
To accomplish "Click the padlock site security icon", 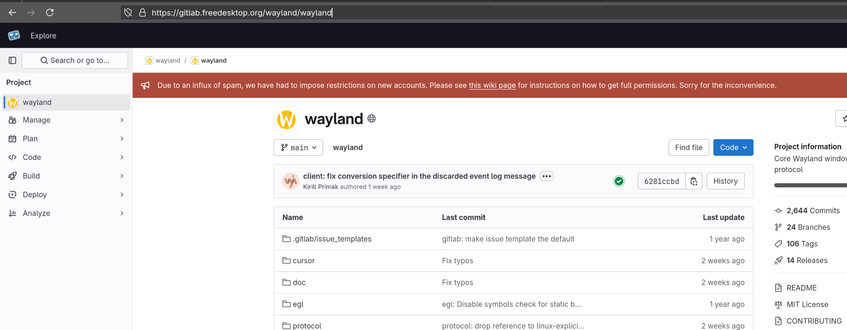I will click(142, 12).
